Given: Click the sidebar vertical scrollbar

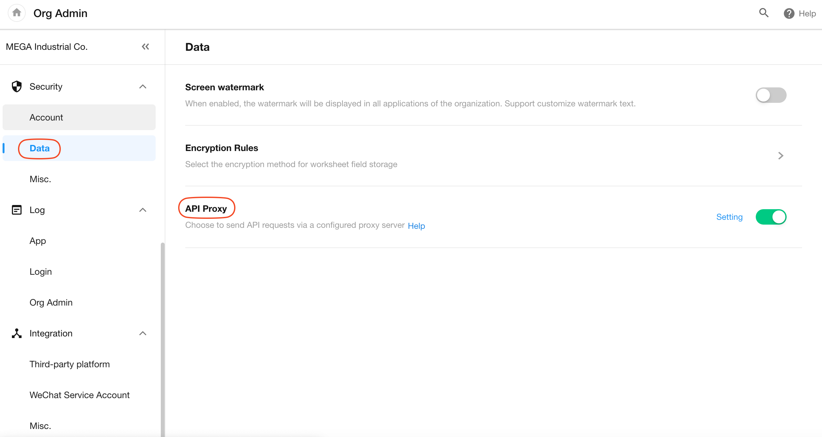Looking at the screenshot, I should [163, 337].
